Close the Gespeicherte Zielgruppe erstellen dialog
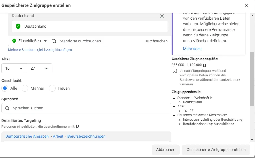The image size is (255, 158). [x=247, y=5]
